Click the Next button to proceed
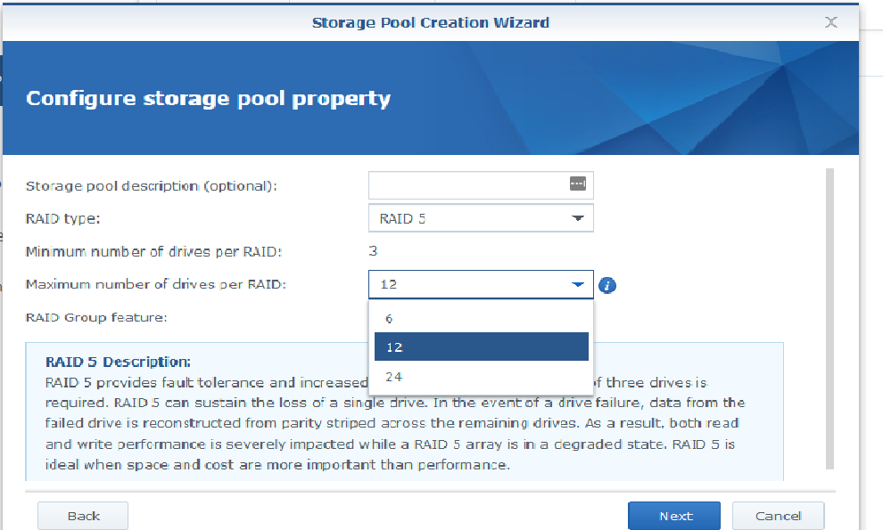Image resolution: width=883 pixels, height=530 pixels. tap(673, 515)
